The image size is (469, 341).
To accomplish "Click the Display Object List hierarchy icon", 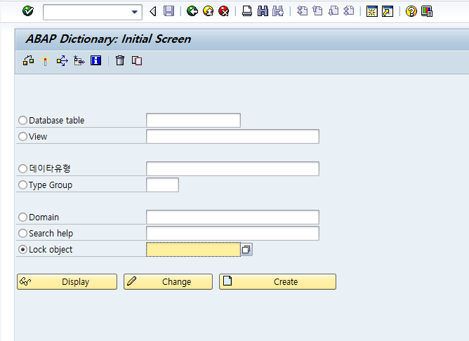I will [79, 60].
